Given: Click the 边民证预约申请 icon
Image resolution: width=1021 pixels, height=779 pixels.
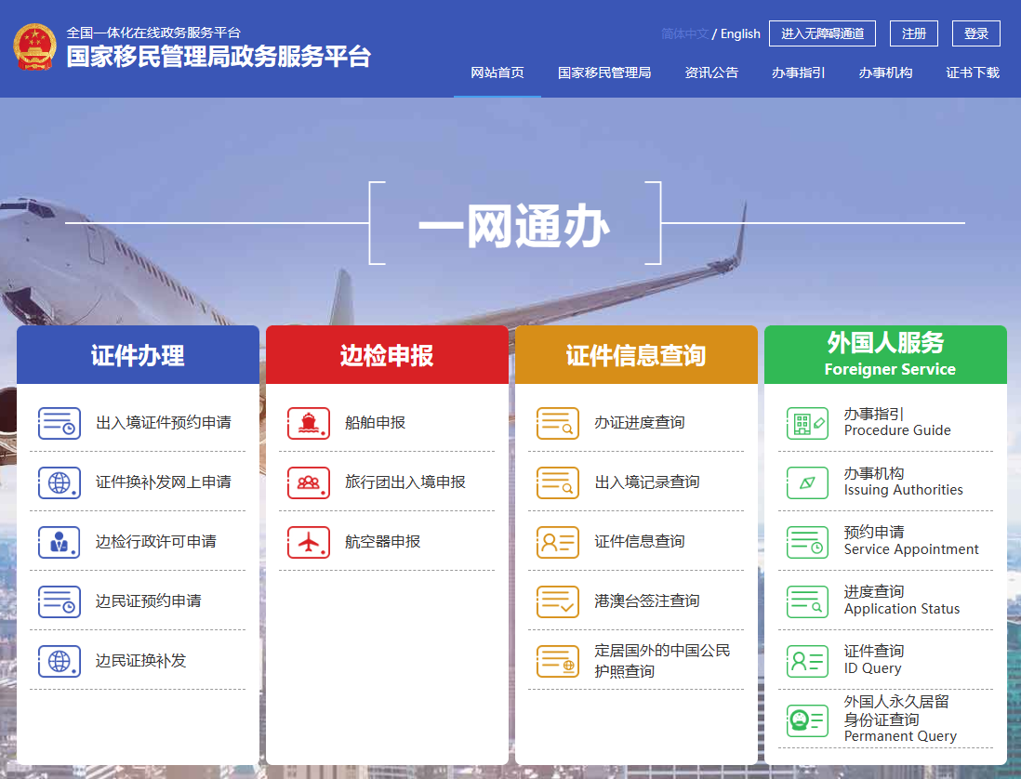Looking at the screenshot, I should click(60, 601).
